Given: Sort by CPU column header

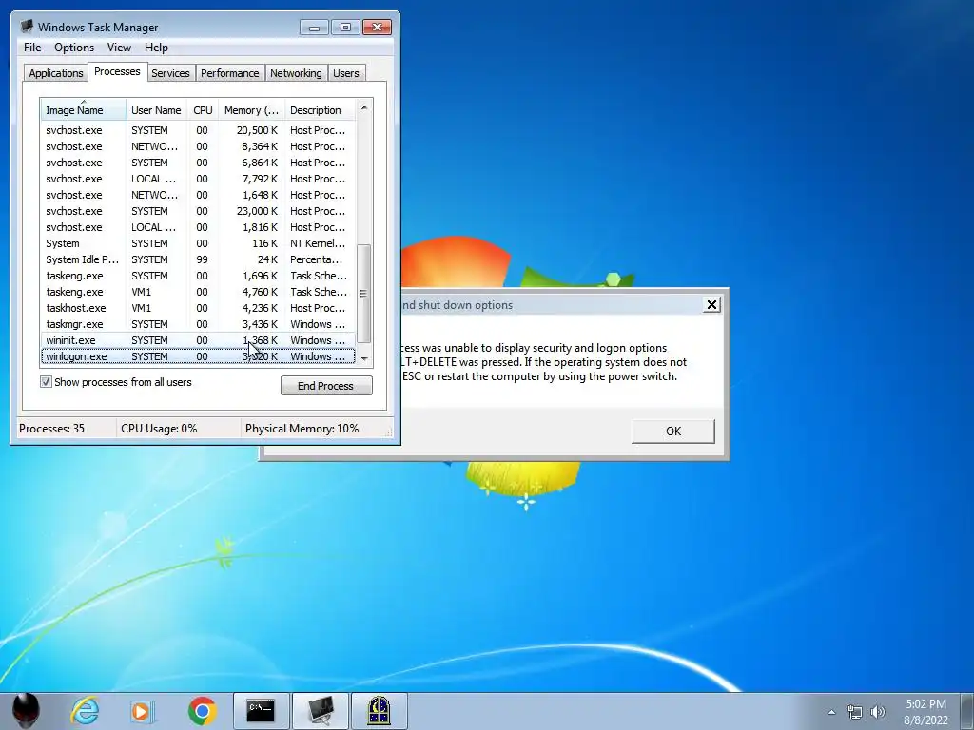Looking at the screenshot, I should (203, 110).
